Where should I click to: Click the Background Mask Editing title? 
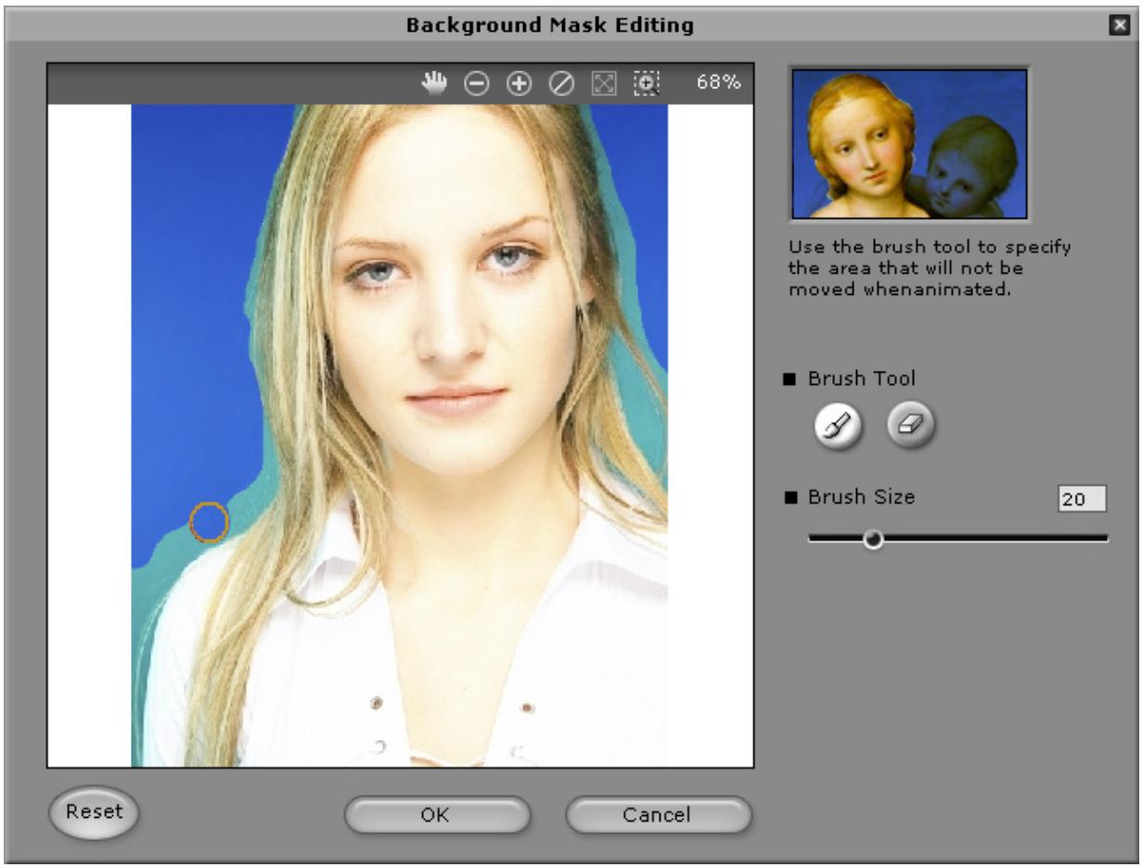[550, 25]
